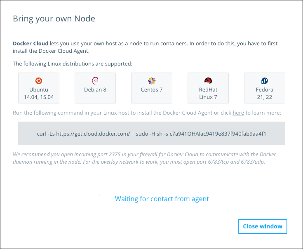This screenshot has height=249, width=303.
Task: Pick the RedHat Linux 7 label text
Action: click(208, 94)
